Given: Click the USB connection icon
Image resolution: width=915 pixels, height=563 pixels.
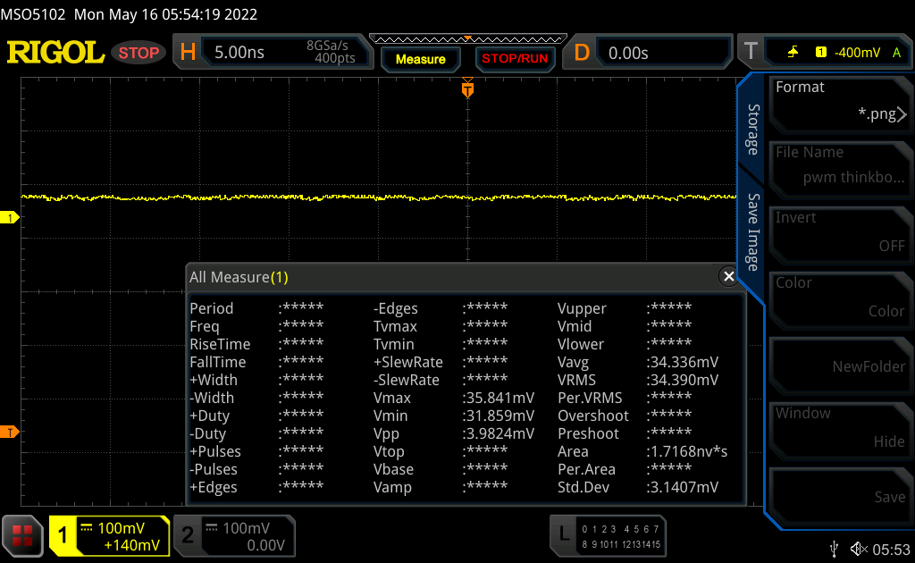Looking at the screenshot, I should pyautogui.click(x=835, y=548).
